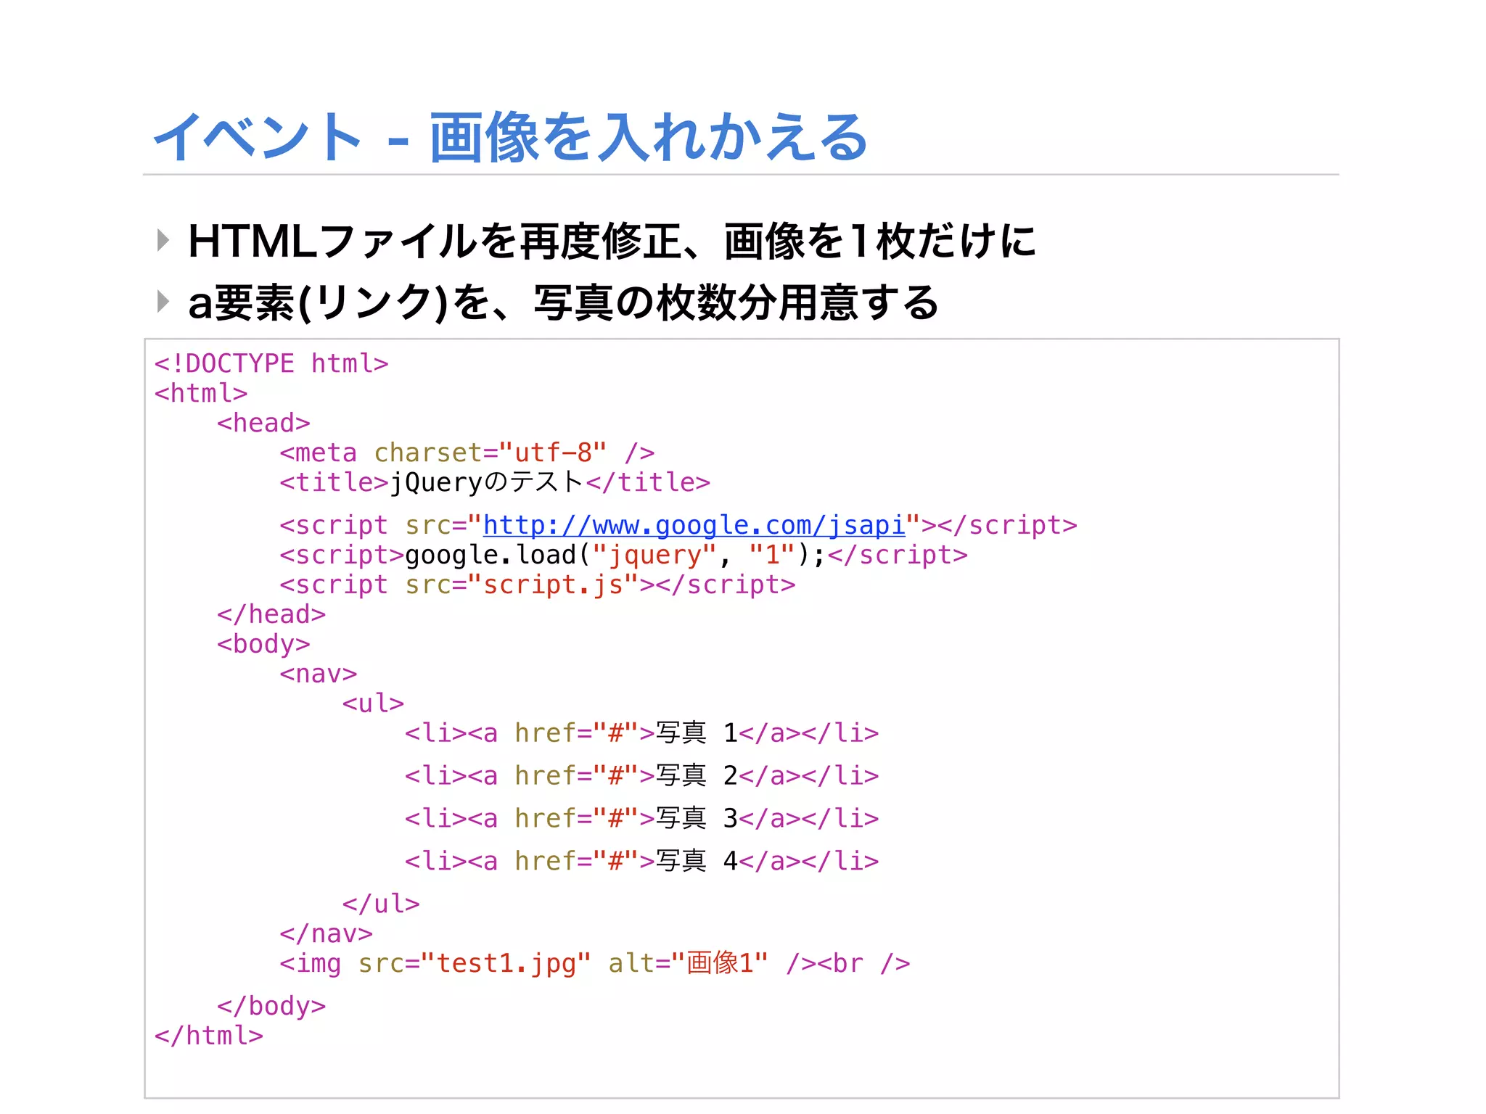The height and width of the screenshot is (1114, 1486).
Task: Click the google.load("jquery", "1") line
Action: click(624, 555)
